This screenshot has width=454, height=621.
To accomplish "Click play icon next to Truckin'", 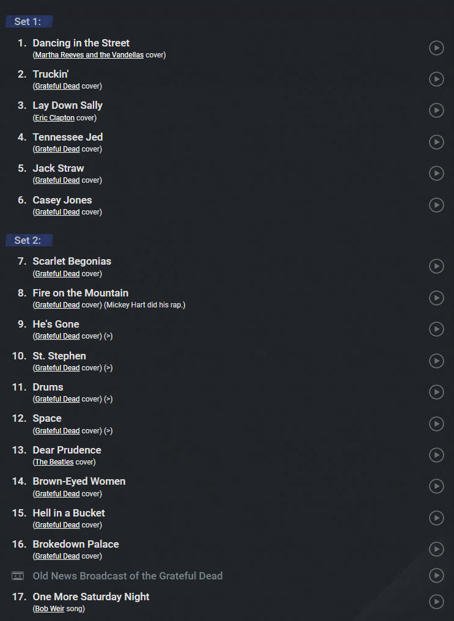I will tap(436, 79).
